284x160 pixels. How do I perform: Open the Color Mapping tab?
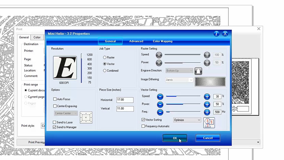point(163,41)
